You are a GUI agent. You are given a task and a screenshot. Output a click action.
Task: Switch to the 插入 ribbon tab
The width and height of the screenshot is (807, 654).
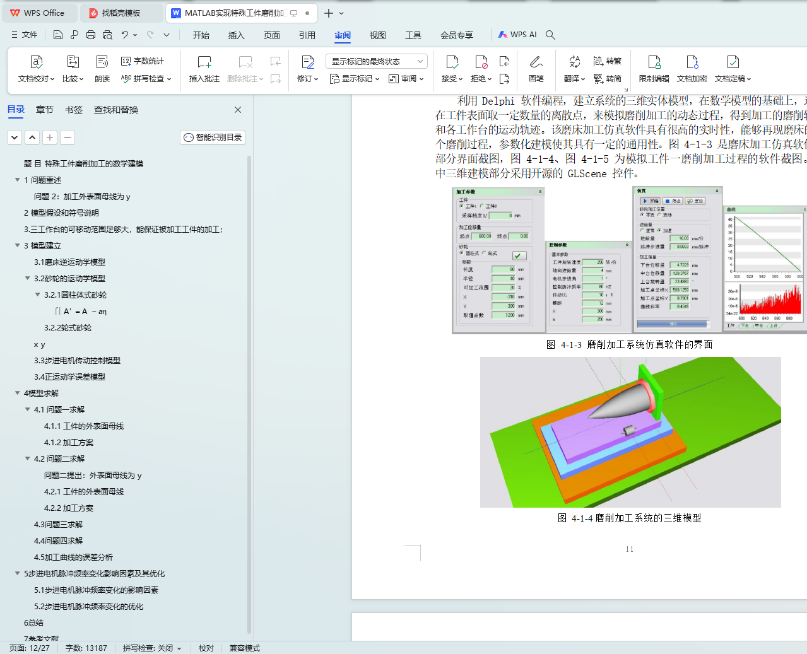point(237,35)
